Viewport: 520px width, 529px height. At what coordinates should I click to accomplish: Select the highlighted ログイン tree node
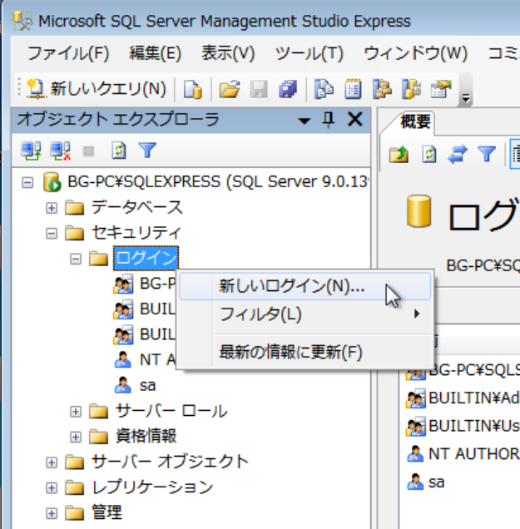tap(146, 259)
